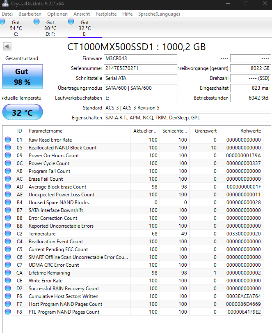Open the Datei menu
Screen dimensions: 272x333
click(7, 14)
